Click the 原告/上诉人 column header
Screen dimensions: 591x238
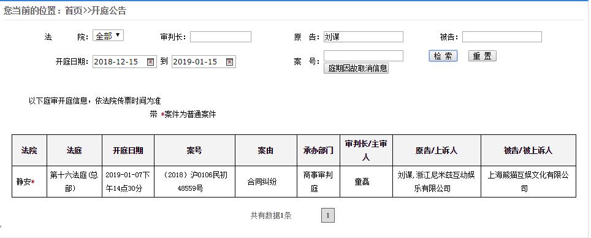[x=437, y=150]
